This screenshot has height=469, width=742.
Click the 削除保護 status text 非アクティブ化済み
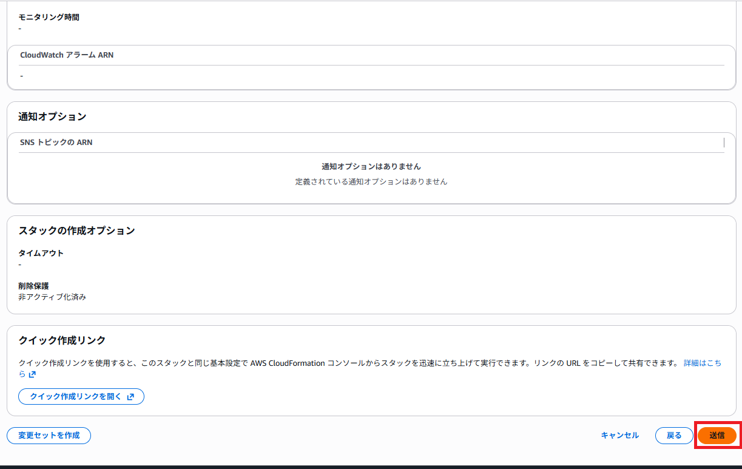(53, 297)
